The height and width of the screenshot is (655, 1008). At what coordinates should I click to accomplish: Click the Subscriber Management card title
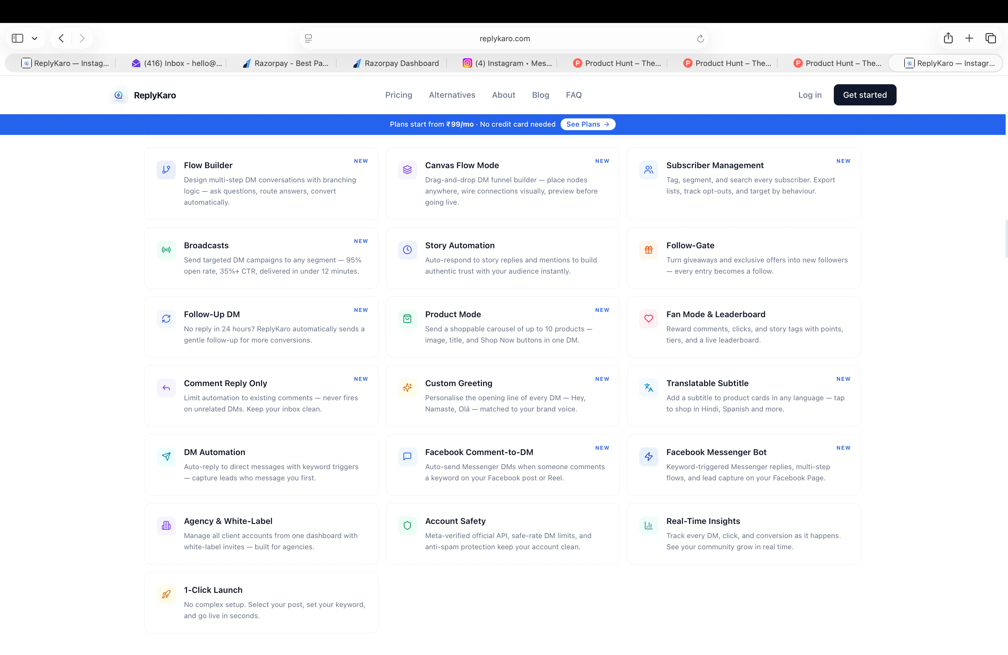point(714,165)
